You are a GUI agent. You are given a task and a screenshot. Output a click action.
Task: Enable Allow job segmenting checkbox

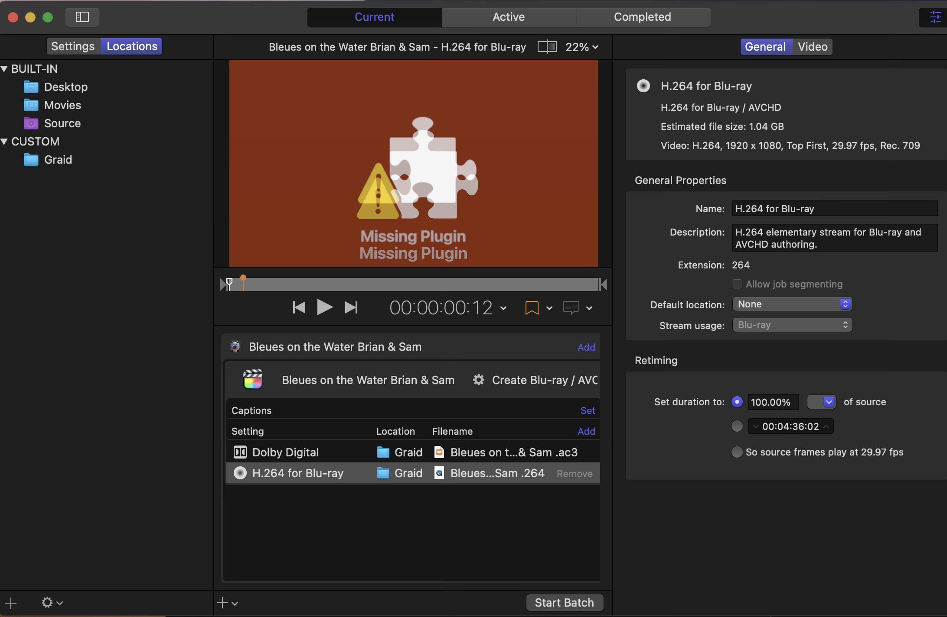737,284
